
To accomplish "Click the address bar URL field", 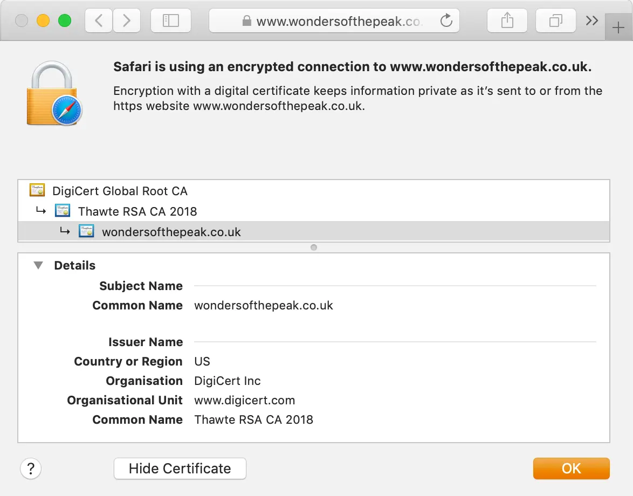I will pos(334,20).
